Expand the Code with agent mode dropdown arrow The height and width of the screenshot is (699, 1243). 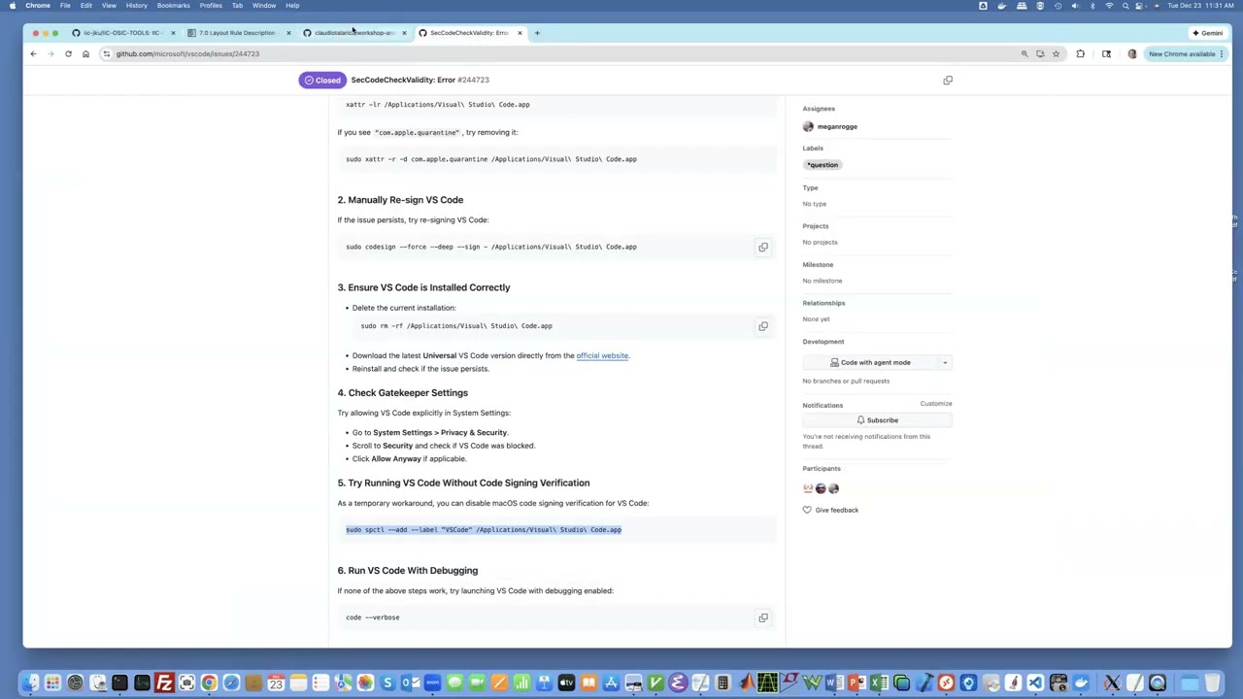tap(944, 362)
